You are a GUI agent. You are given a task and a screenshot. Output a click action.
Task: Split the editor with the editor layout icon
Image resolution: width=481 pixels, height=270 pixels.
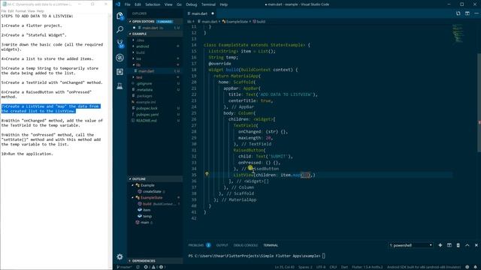click(467, 13)
